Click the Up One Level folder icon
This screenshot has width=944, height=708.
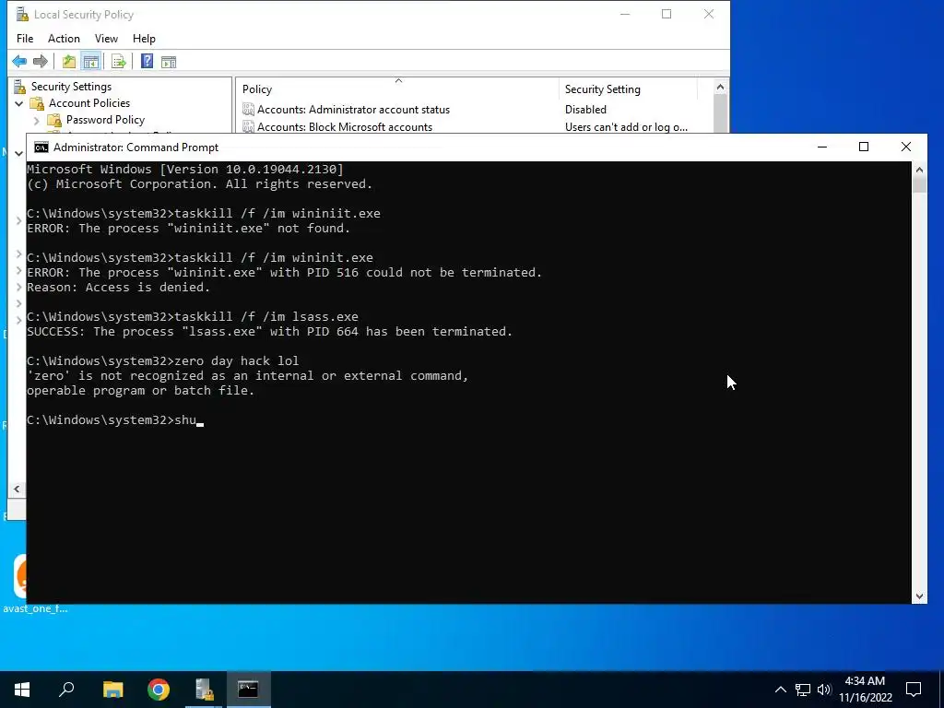tap(68, 62)
